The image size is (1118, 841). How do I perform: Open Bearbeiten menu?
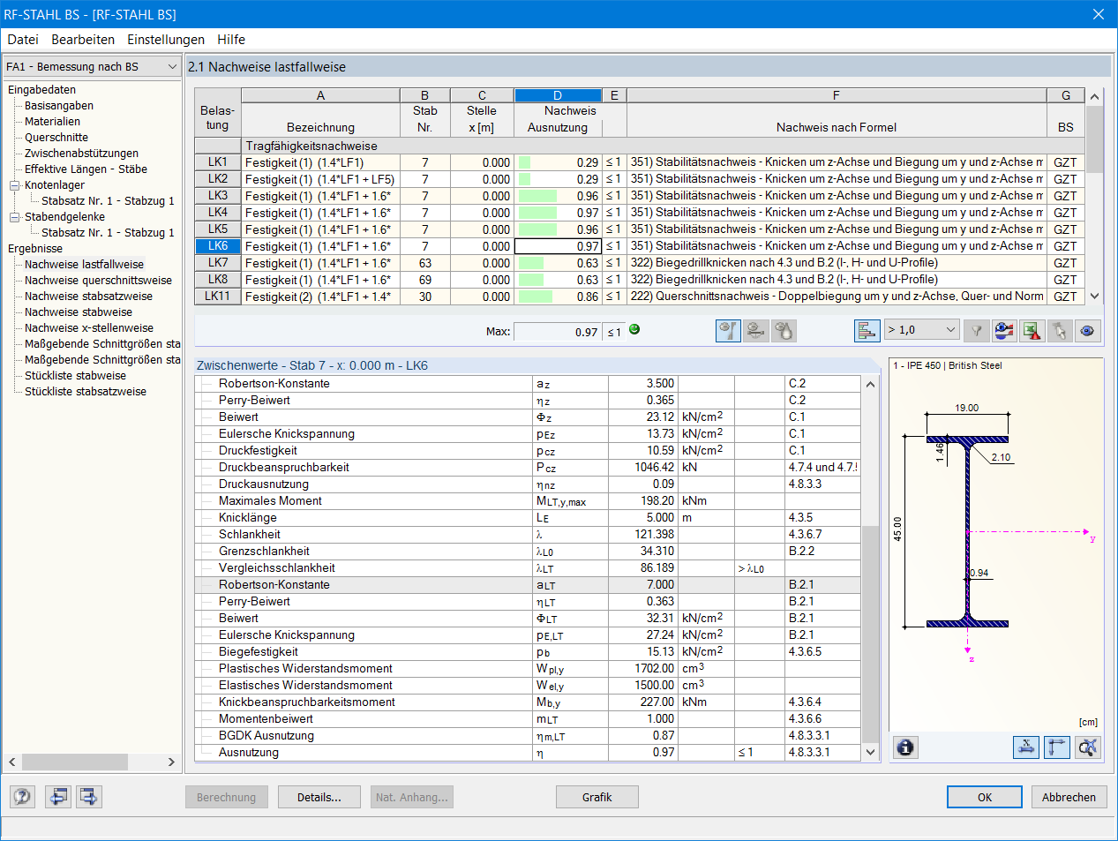pyautogui.click(x=83, y=40)
